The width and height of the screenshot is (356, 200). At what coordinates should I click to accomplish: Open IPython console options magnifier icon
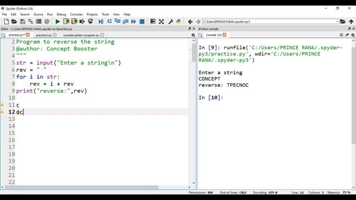pyautogui.click(x=353, y=35)
